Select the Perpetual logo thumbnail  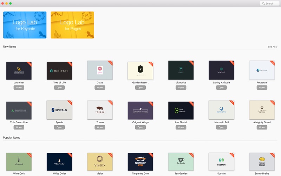262,70
